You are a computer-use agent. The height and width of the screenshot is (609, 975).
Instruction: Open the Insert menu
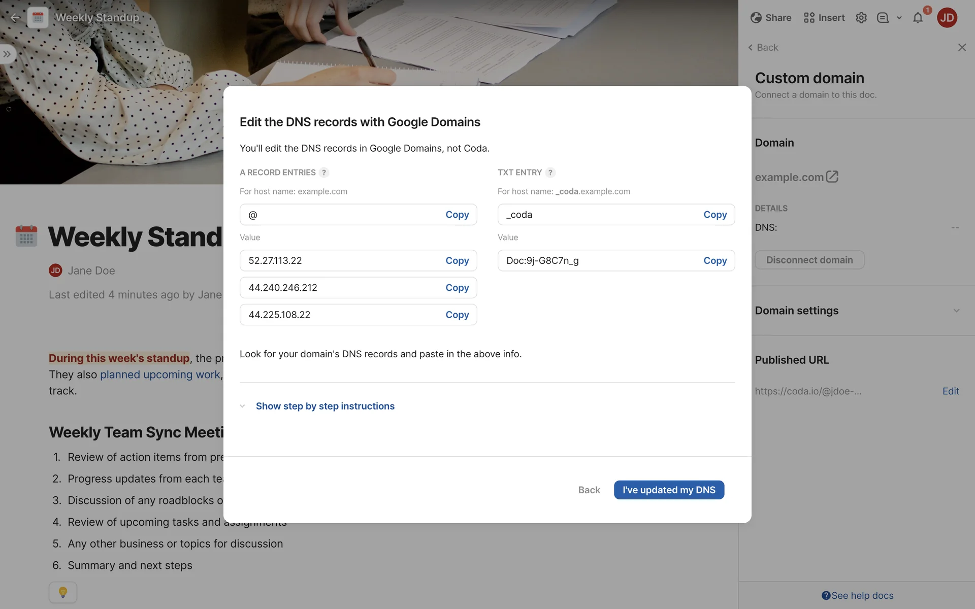pyautogui.click(x=824, y=18)
